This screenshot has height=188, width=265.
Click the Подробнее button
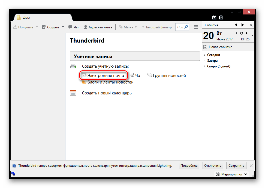coord(189,166)
